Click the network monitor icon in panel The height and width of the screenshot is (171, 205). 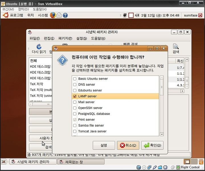[x=125, y=15]
